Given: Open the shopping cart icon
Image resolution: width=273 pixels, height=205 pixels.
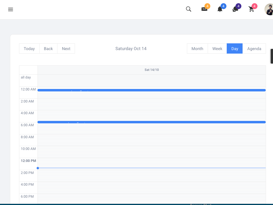Looking at the screenshot, I should pos(251,9).
